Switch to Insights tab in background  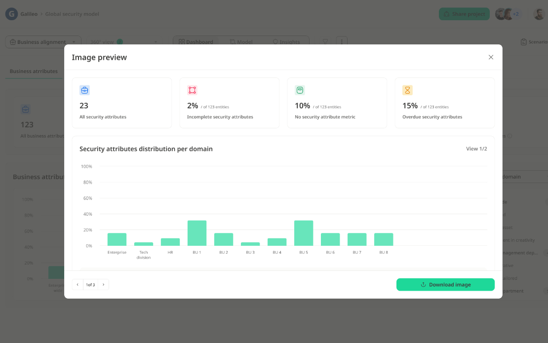[286, 42]
